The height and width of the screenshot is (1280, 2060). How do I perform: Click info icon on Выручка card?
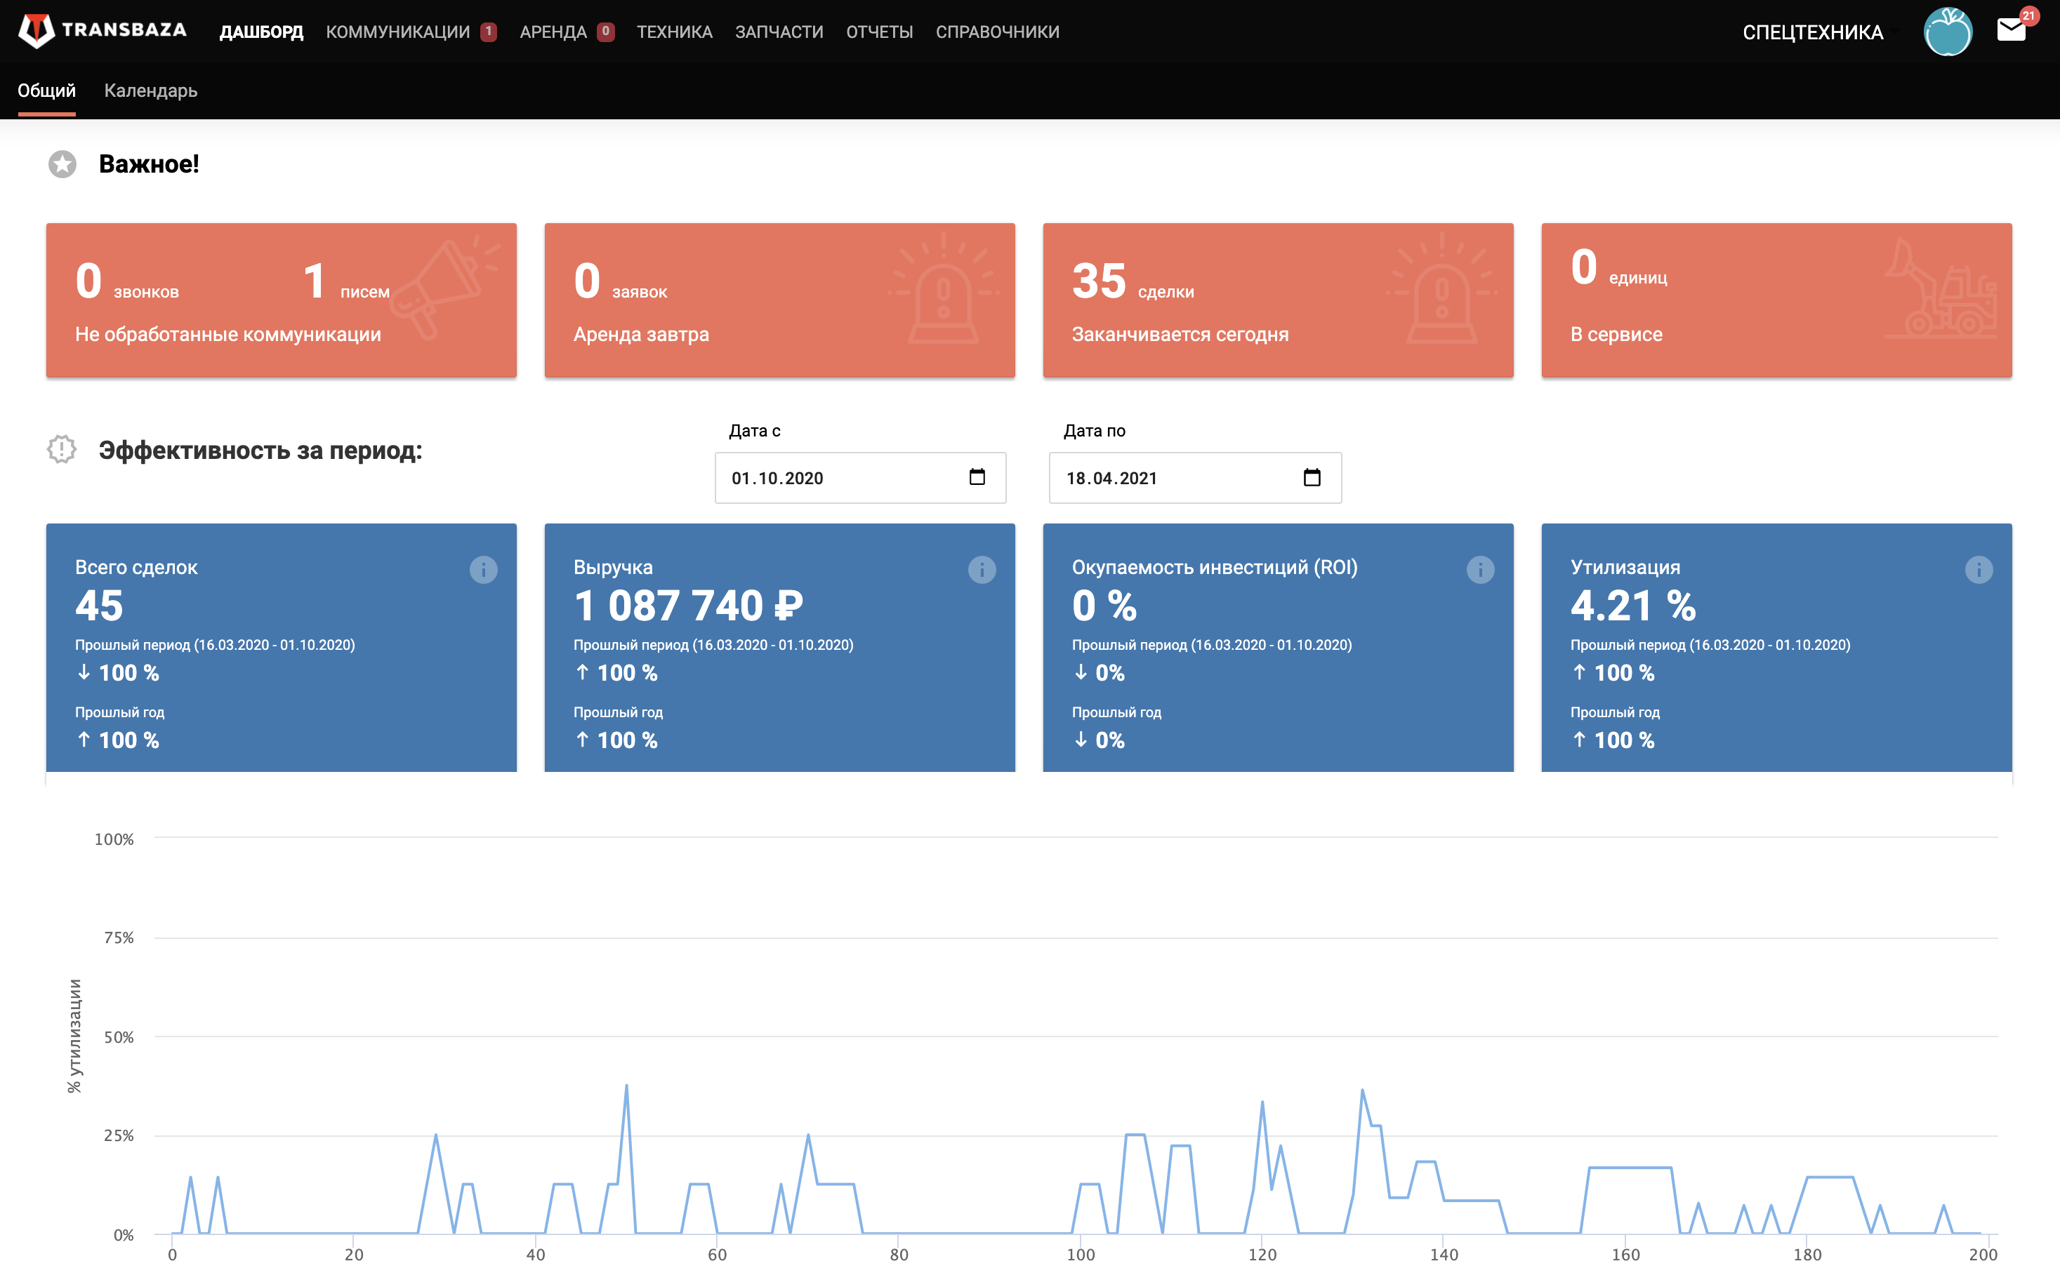tap(981, 570)
